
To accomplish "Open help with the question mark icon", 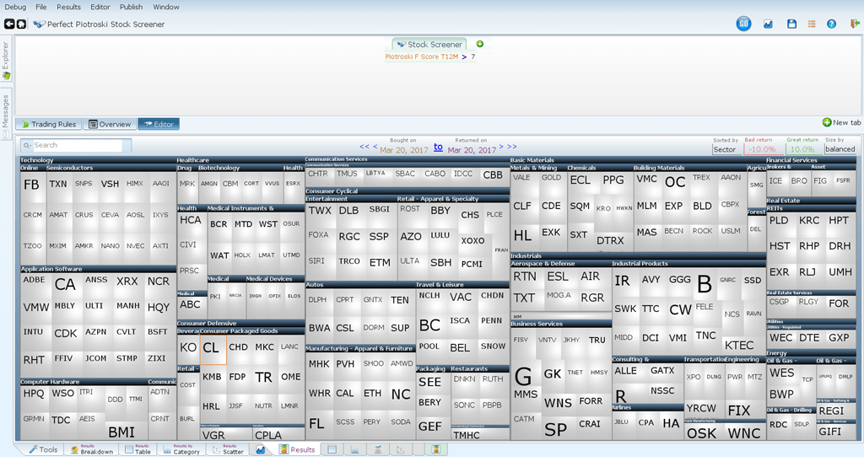I will 831,24.
